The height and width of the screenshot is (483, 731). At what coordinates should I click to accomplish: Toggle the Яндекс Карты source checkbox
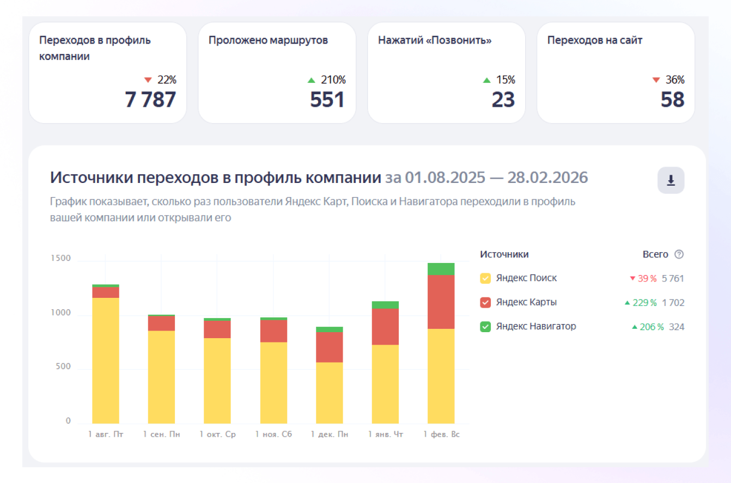pos(485,303)
